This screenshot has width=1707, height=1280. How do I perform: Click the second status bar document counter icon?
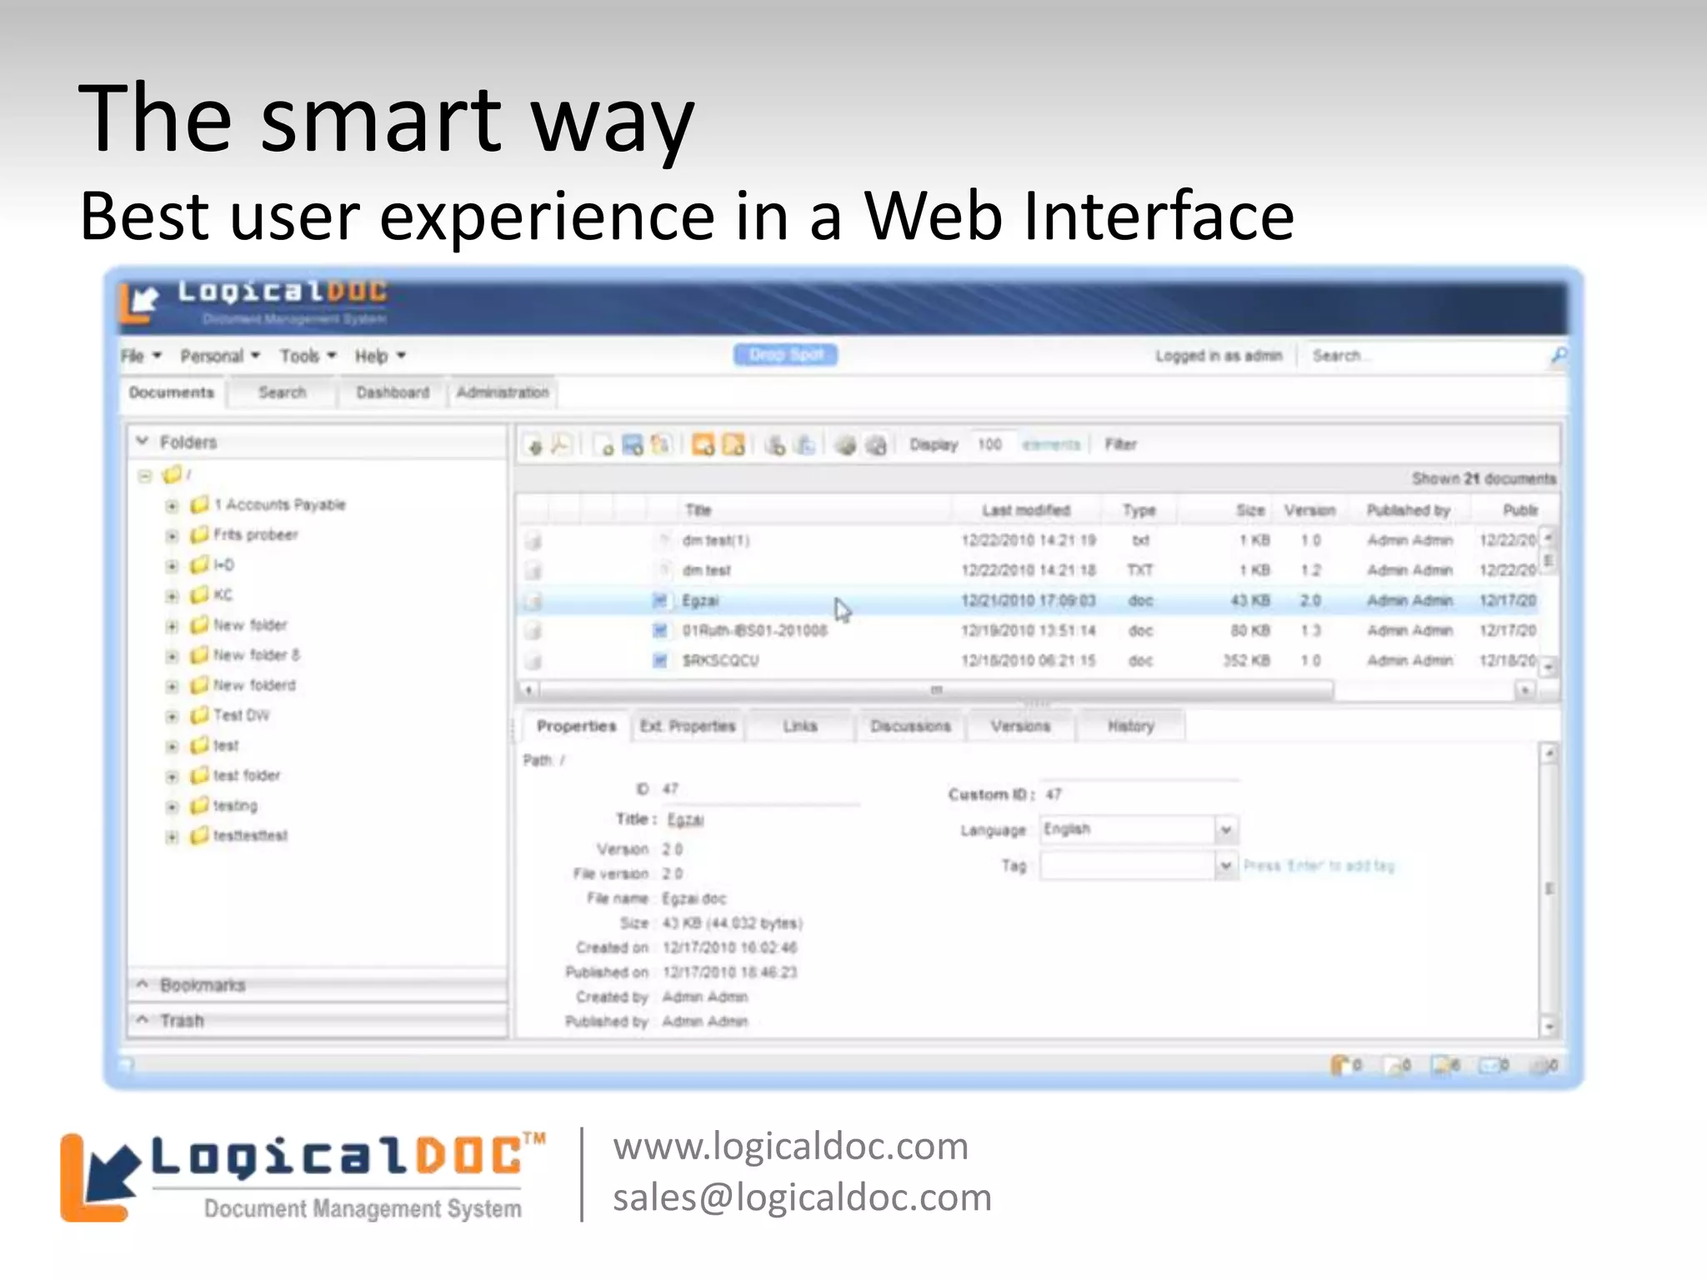click(1392, 1066)
